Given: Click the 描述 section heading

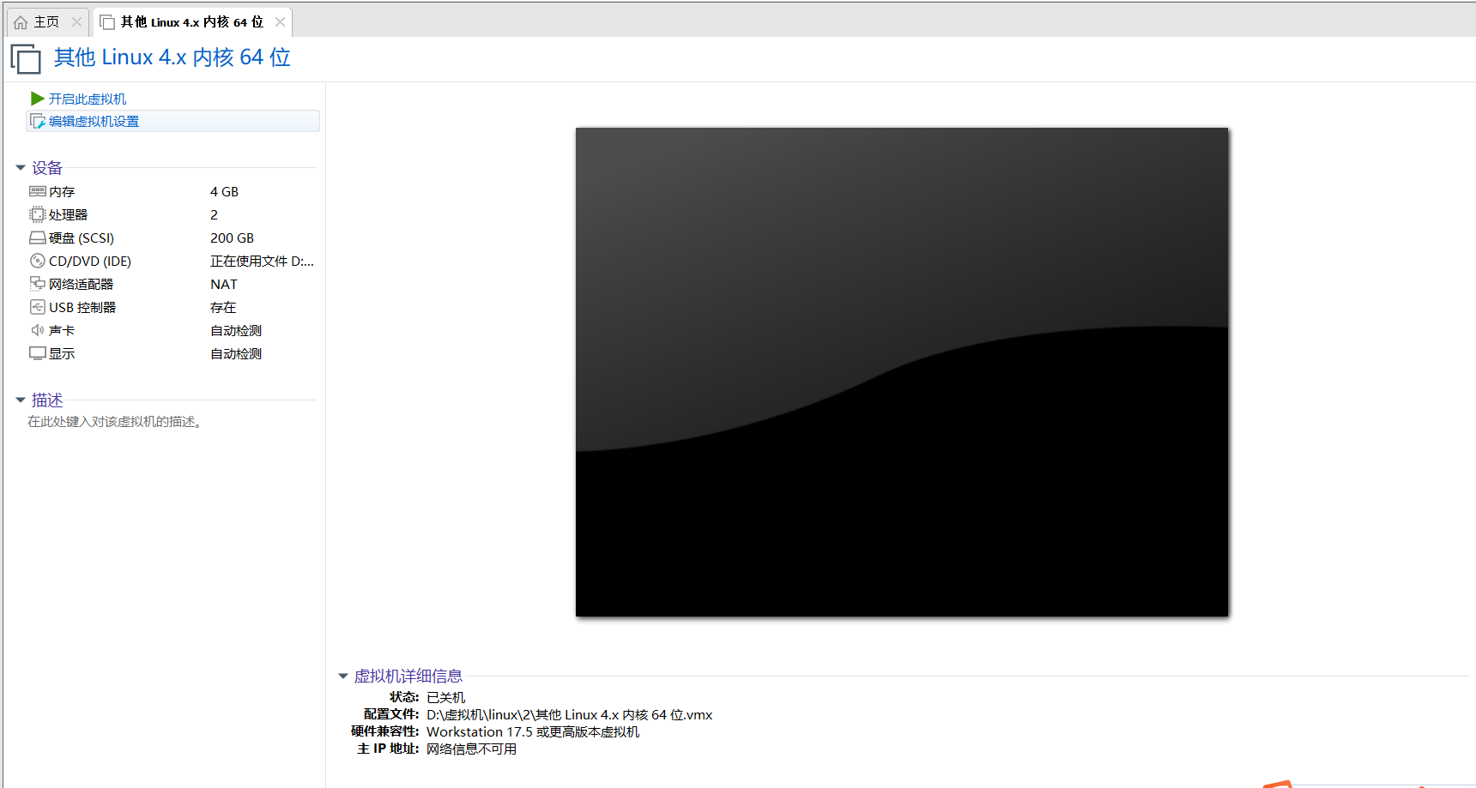Looking at the screenshot, I should coord(47,400).
